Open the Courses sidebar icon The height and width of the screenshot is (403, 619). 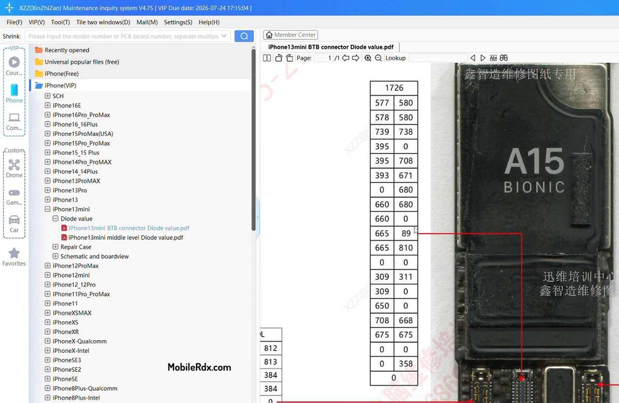[14, 65]
